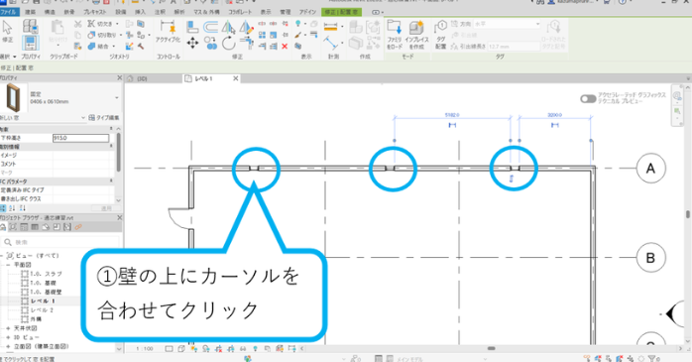Click the link icon in Project Browser toolbar

[x=78, y=227]
